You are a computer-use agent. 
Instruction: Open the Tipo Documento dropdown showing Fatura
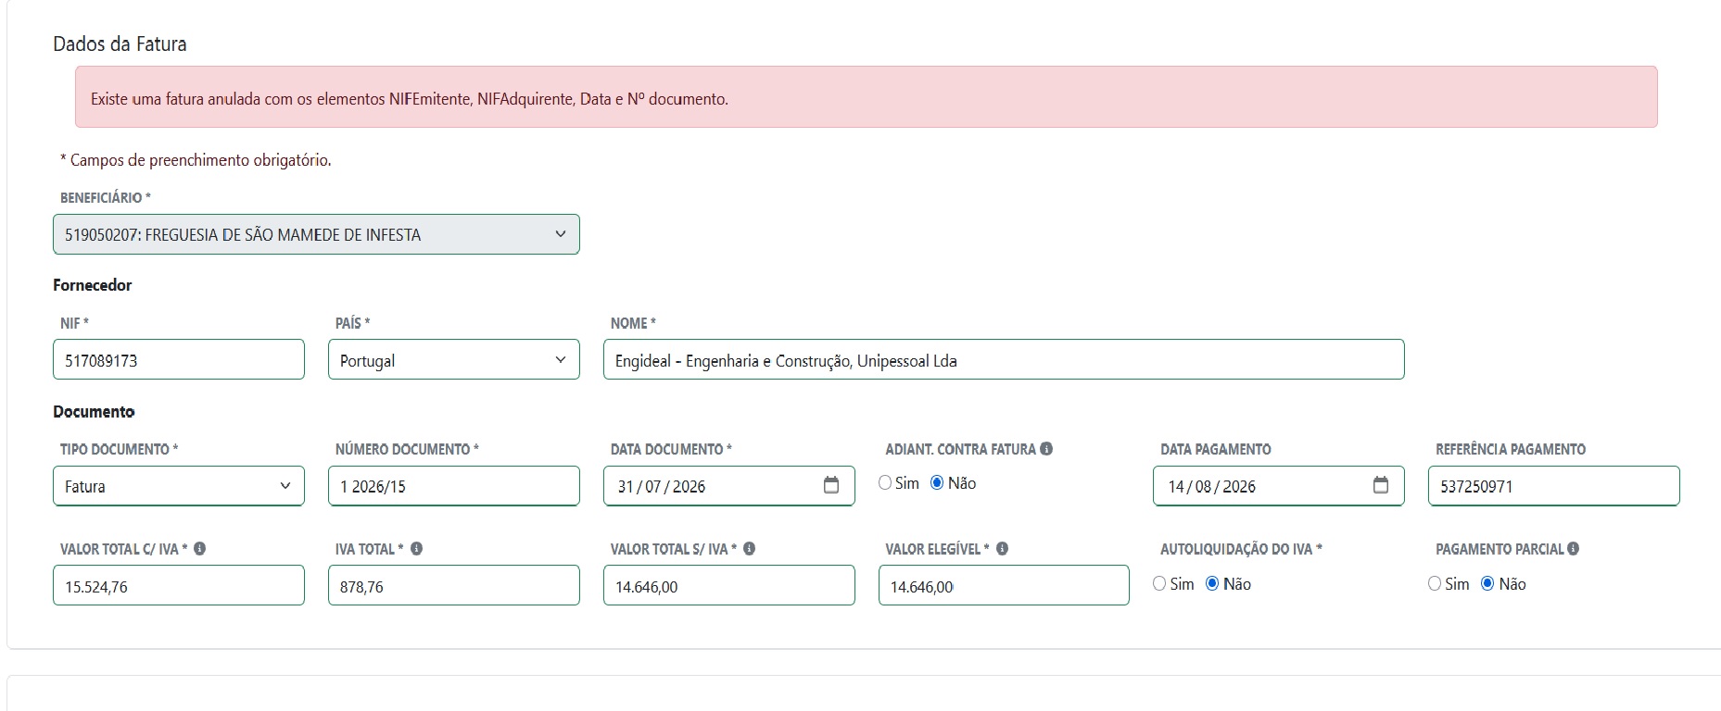click(x=179, y=486)
